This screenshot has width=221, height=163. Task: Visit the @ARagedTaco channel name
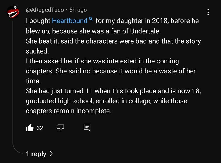coord(44,10)
